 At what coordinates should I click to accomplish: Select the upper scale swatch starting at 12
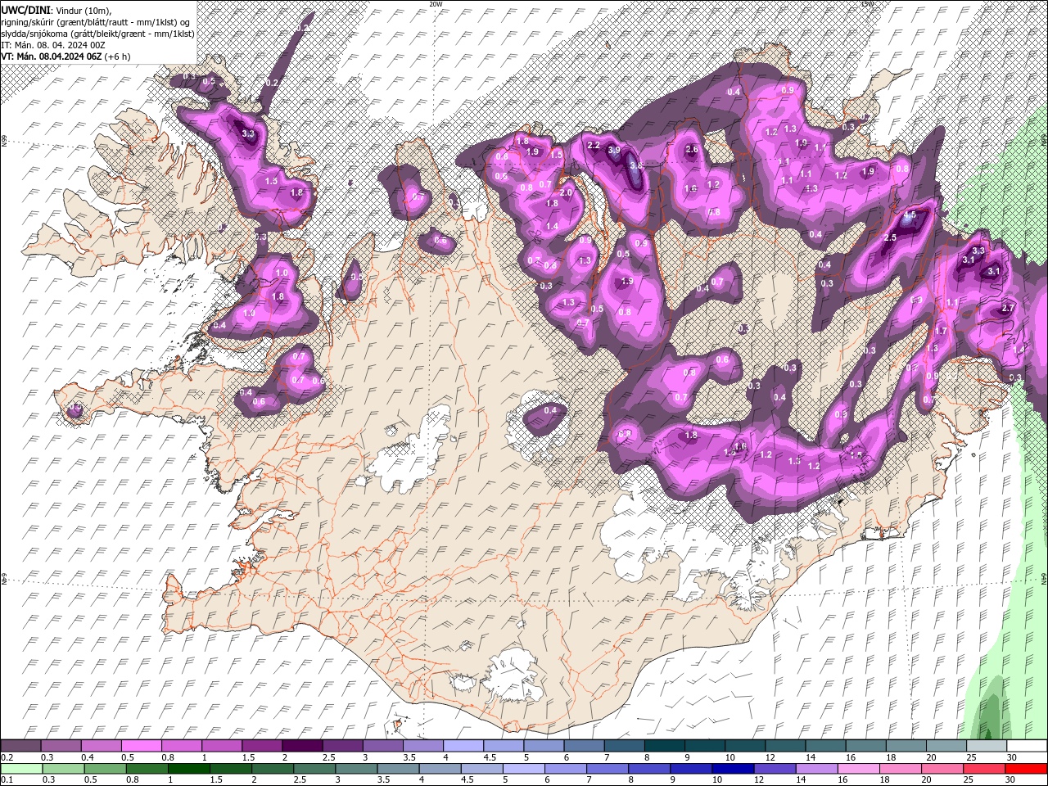pyautogui.click(x=784, y=746)
